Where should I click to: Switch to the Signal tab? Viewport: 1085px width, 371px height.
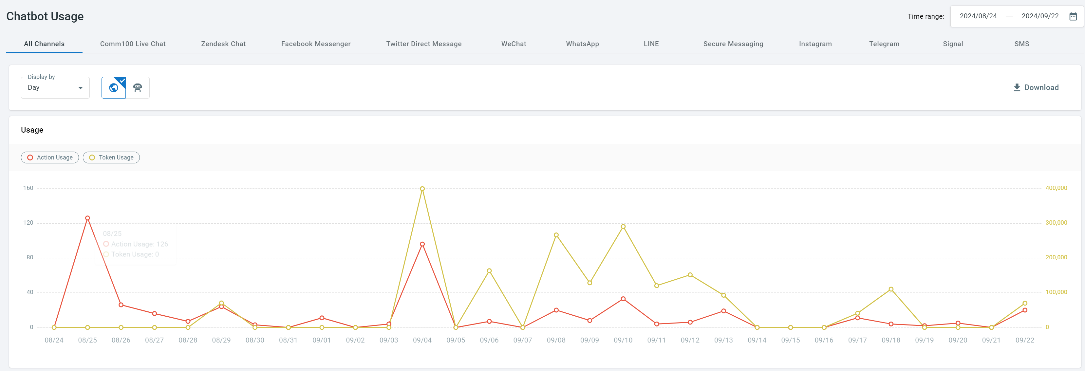tap(953, 44)
